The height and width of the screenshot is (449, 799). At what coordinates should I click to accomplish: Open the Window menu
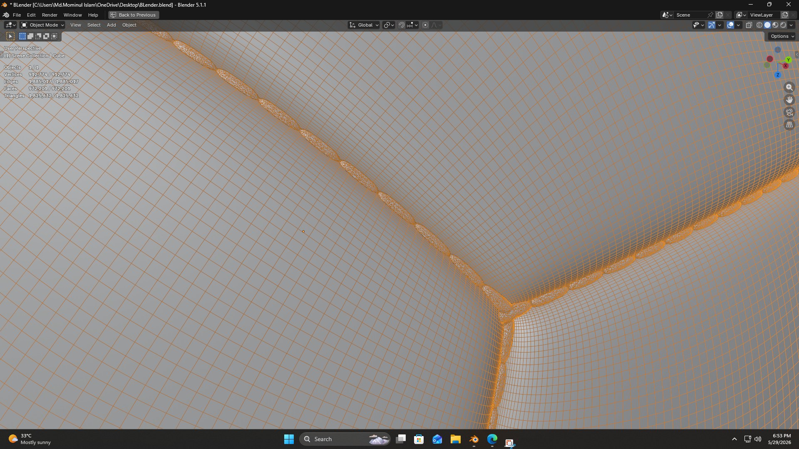click(x=72, y=15)
